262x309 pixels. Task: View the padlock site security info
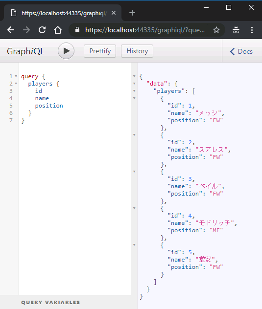77,30
